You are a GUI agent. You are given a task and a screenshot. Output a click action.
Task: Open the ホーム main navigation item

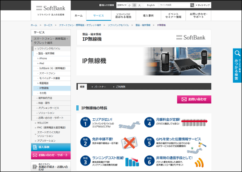click(79, 16)
